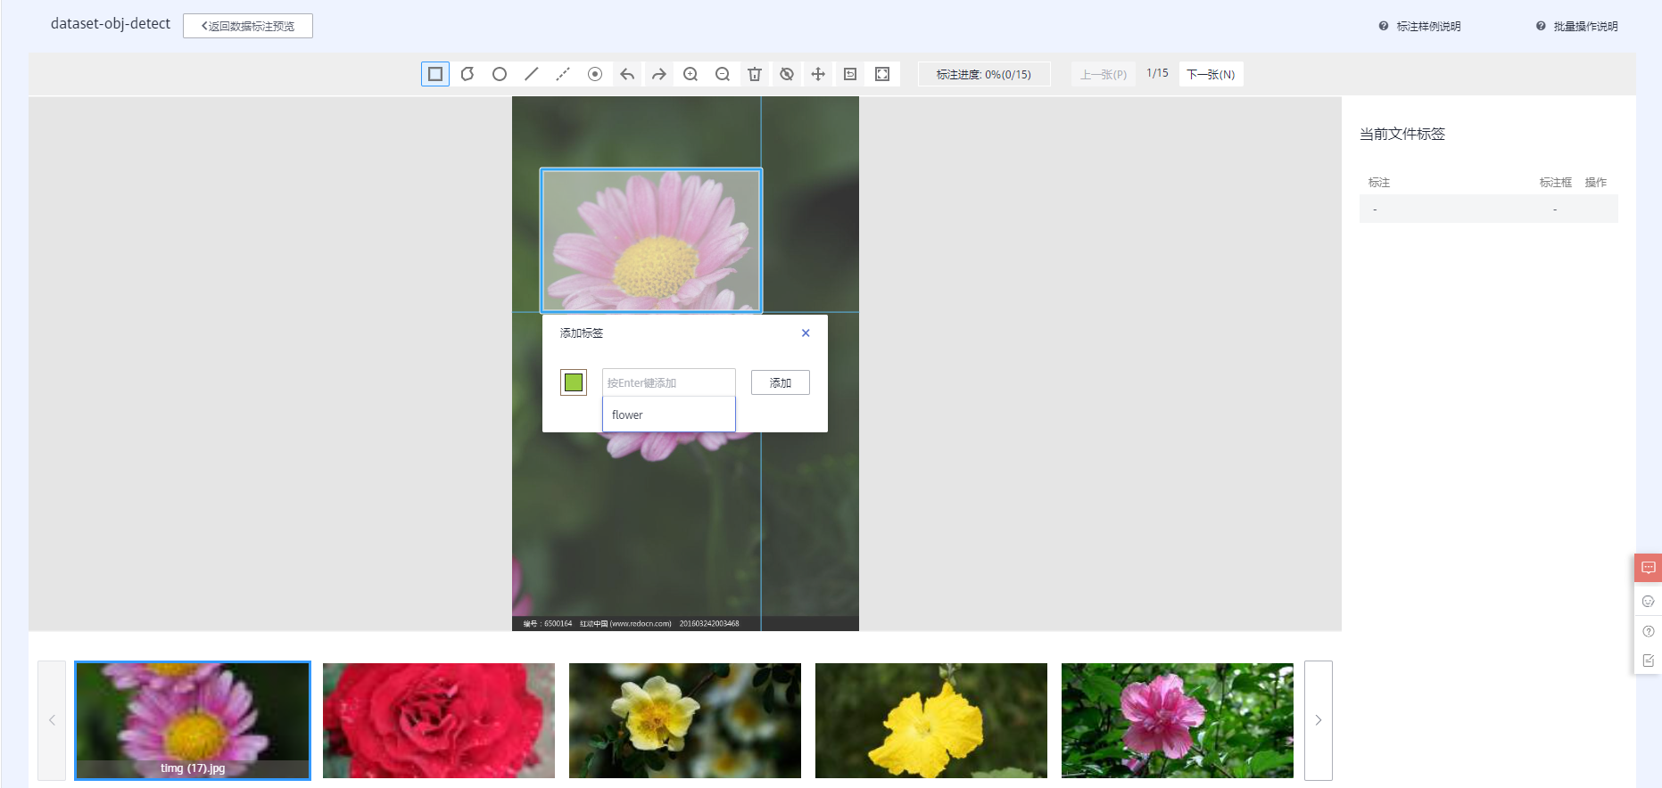Select the circle annotation tool
The width and height of the screenshot is (1662, 788).
(500, 74)
